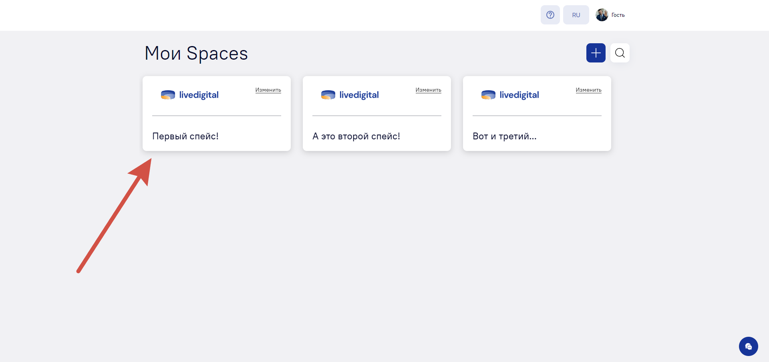Open the support chat bubble icon
Viewport: 769px width, 362px height.
tap(749, 346)
